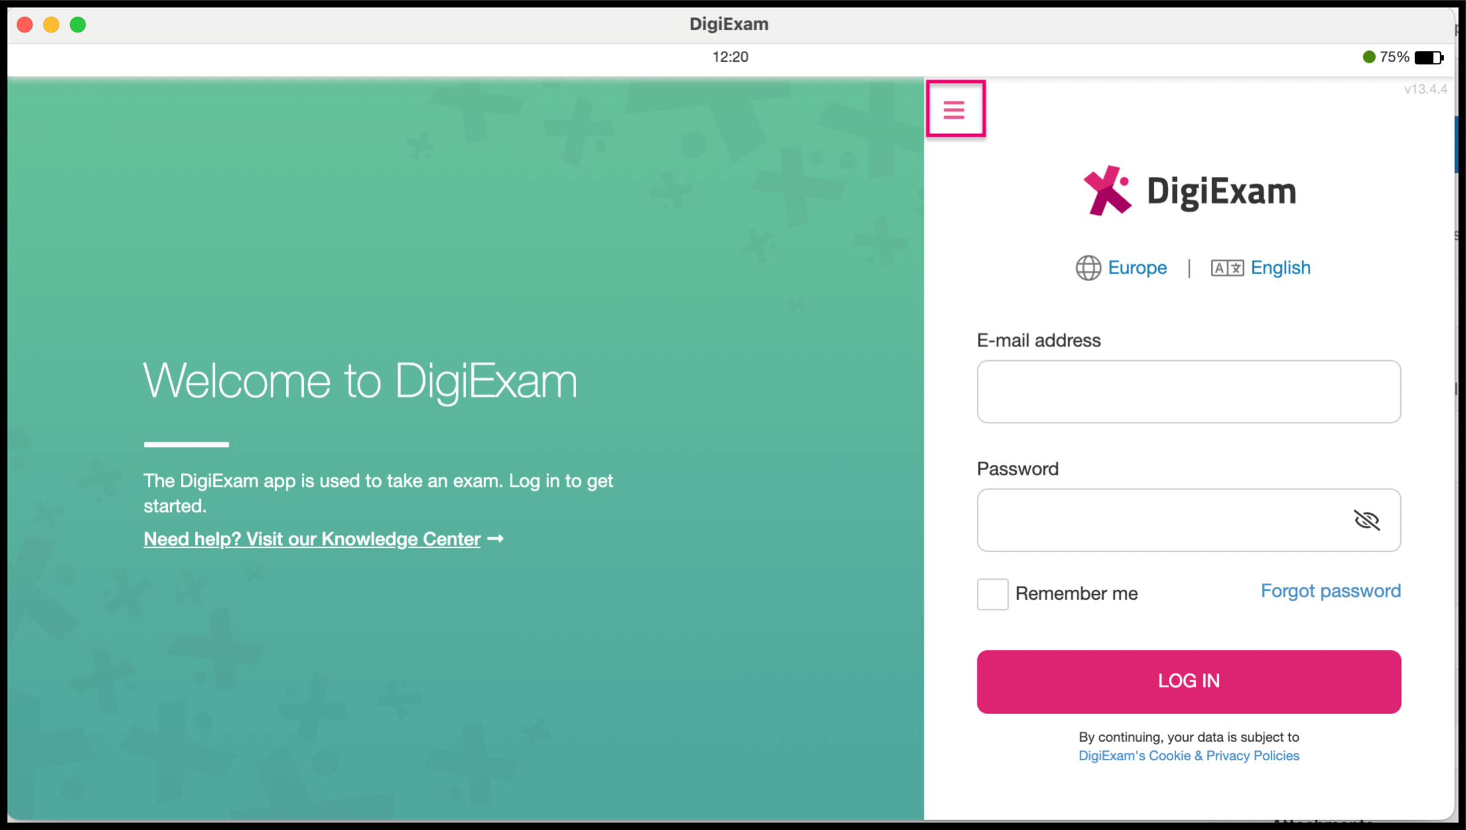The image size is (1466, 830).
Task: Click the 75% battery percentage
Action: point(1394,57)
